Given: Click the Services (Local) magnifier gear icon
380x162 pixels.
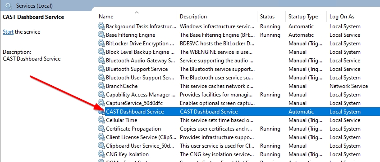Looking at the screenshot, I should pyautogui.click(x=9, y=6).
